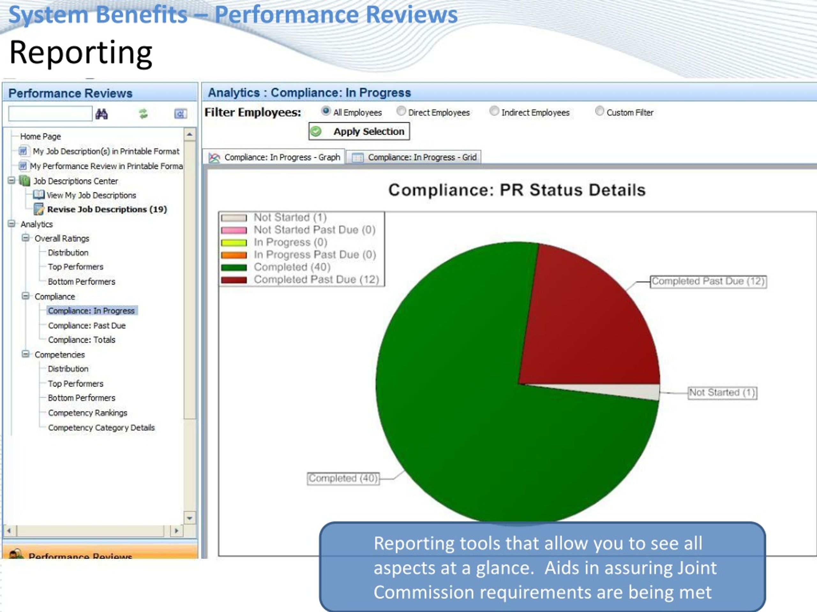Select the Indirect Employees radio button
This screenshot has height=612, width=817.
[x=494, y=111]
